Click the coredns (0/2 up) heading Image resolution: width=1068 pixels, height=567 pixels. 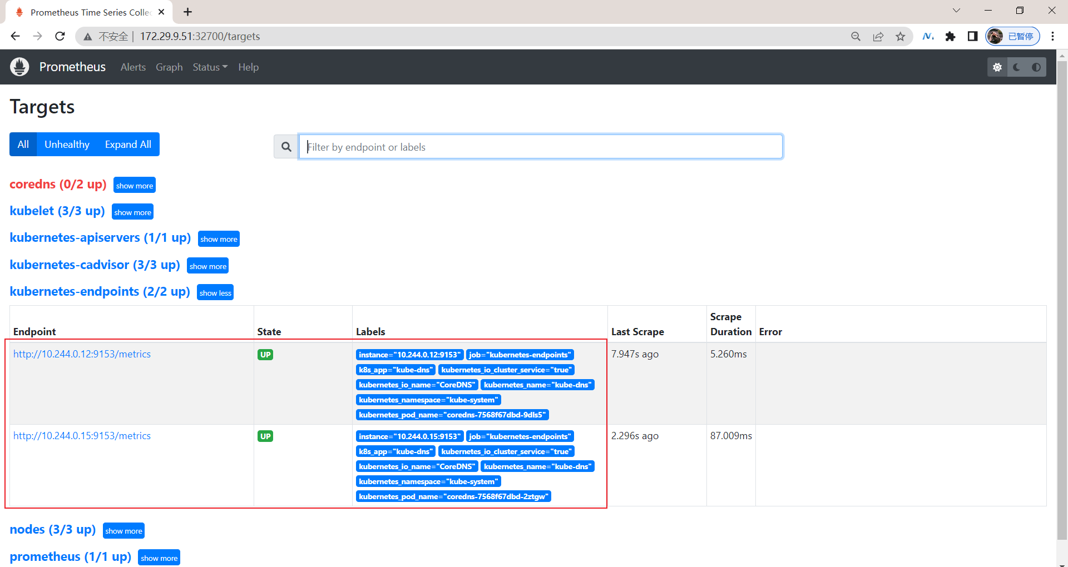(x=58, y=184)
